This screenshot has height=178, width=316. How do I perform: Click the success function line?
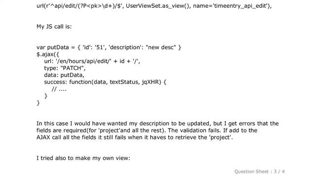point(105,82)
